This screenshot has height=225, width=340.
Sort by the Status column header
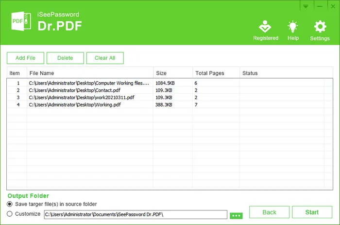[x=286, y=73]
